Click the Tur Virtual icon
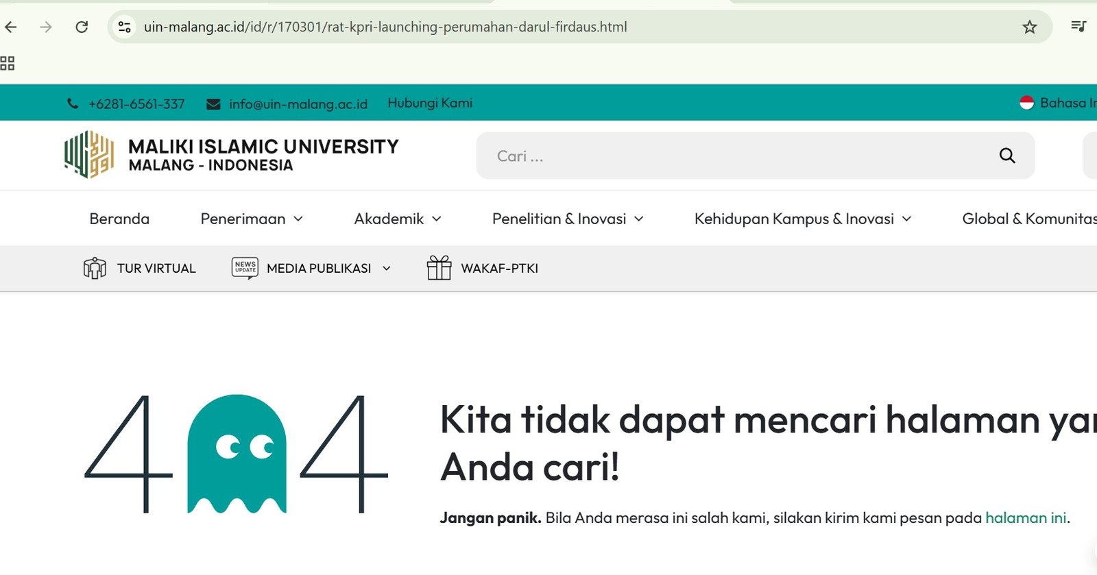The width and height of the screenshot is (1097, 575). (95, 268)
